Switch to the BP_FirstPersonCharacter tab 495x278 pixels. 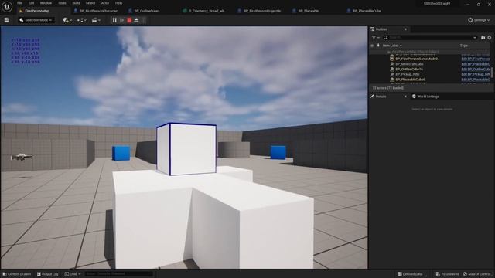click(98, 11)
